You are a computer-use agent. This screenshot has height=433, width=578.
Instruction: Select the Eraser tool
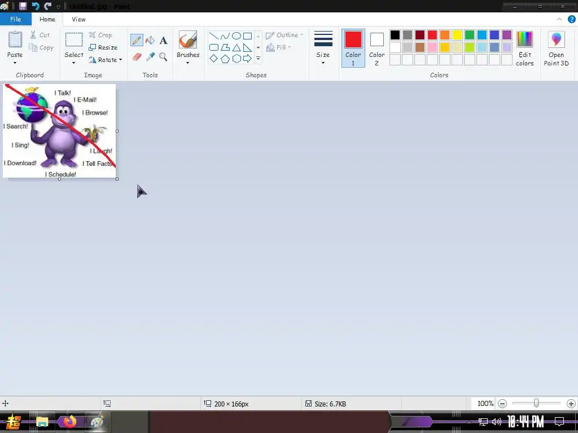click(x=137, y=57)
